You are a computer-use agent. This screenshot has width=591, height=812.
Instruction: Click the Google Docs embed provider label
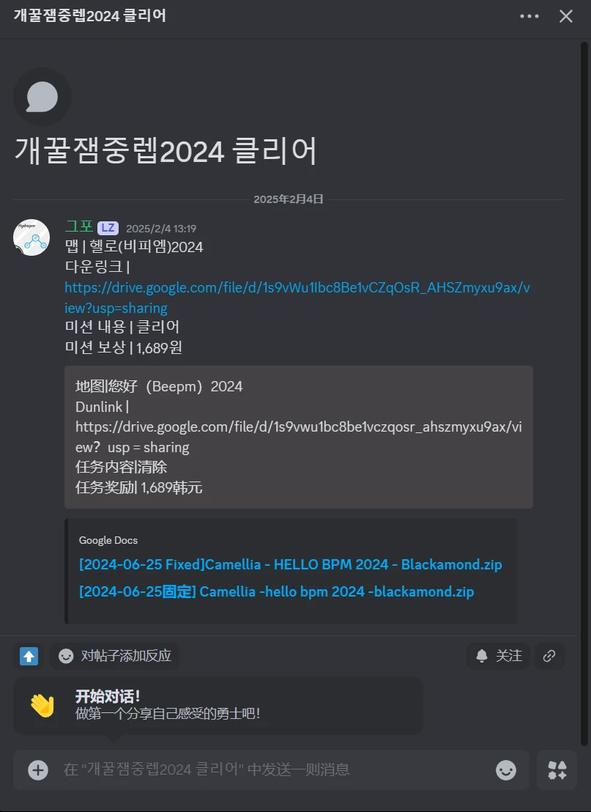tap(108, 540)
